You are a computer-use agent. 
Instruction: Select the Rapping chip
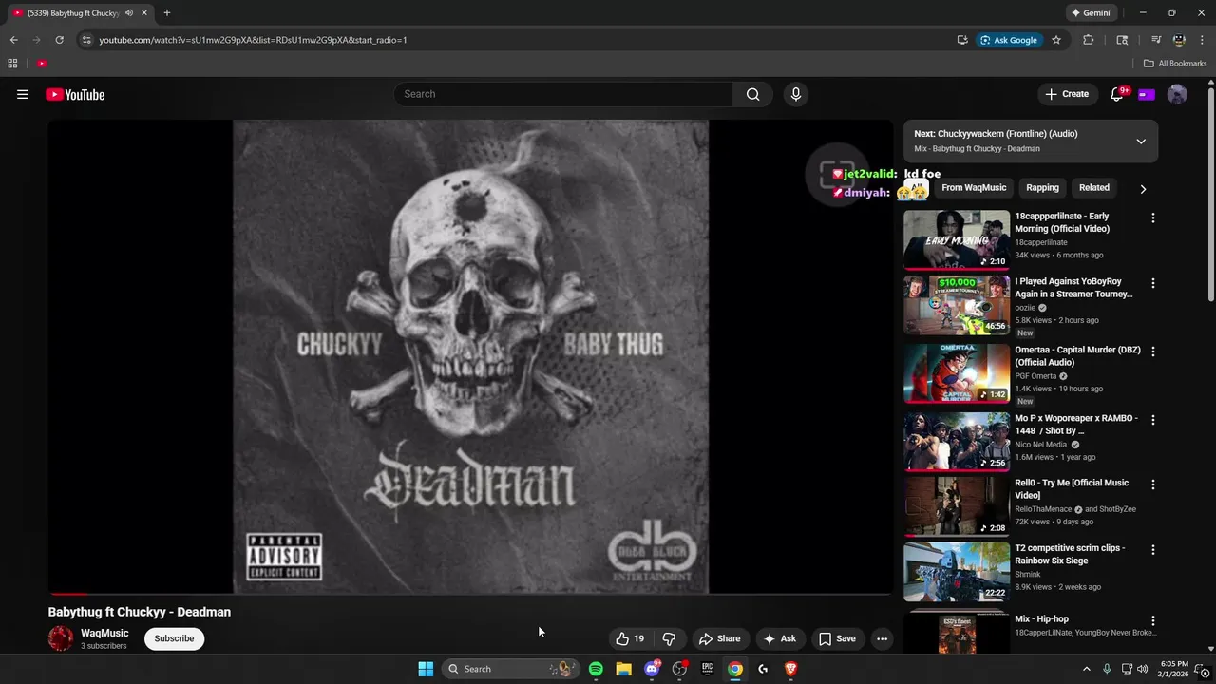click(1042, 188)
